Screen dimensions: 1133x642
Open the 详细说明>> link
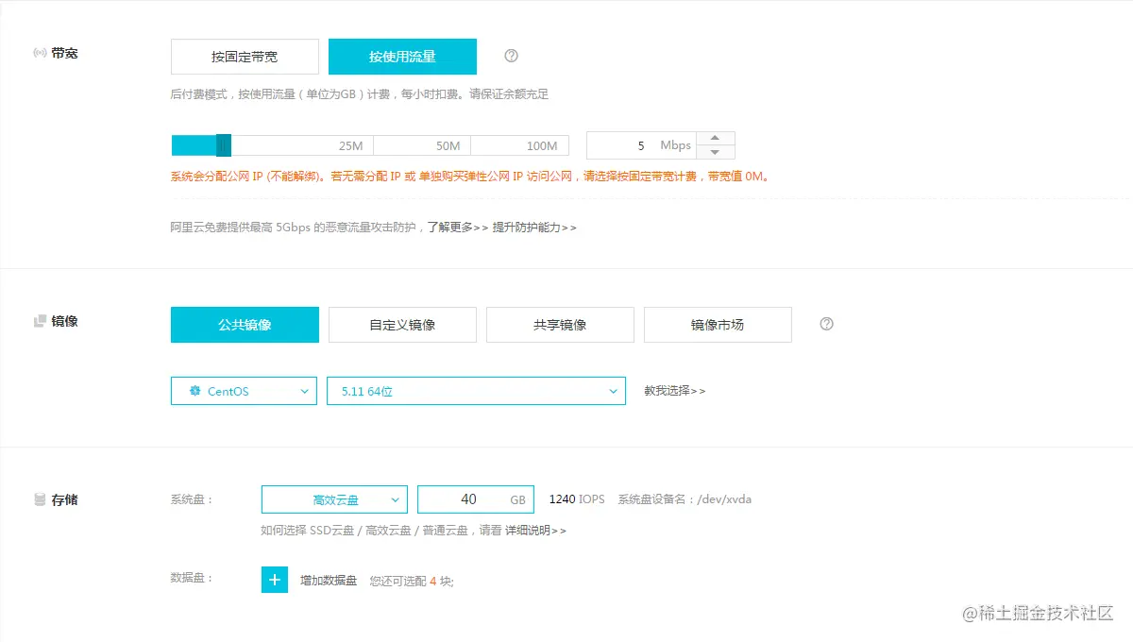pos(535,531)
